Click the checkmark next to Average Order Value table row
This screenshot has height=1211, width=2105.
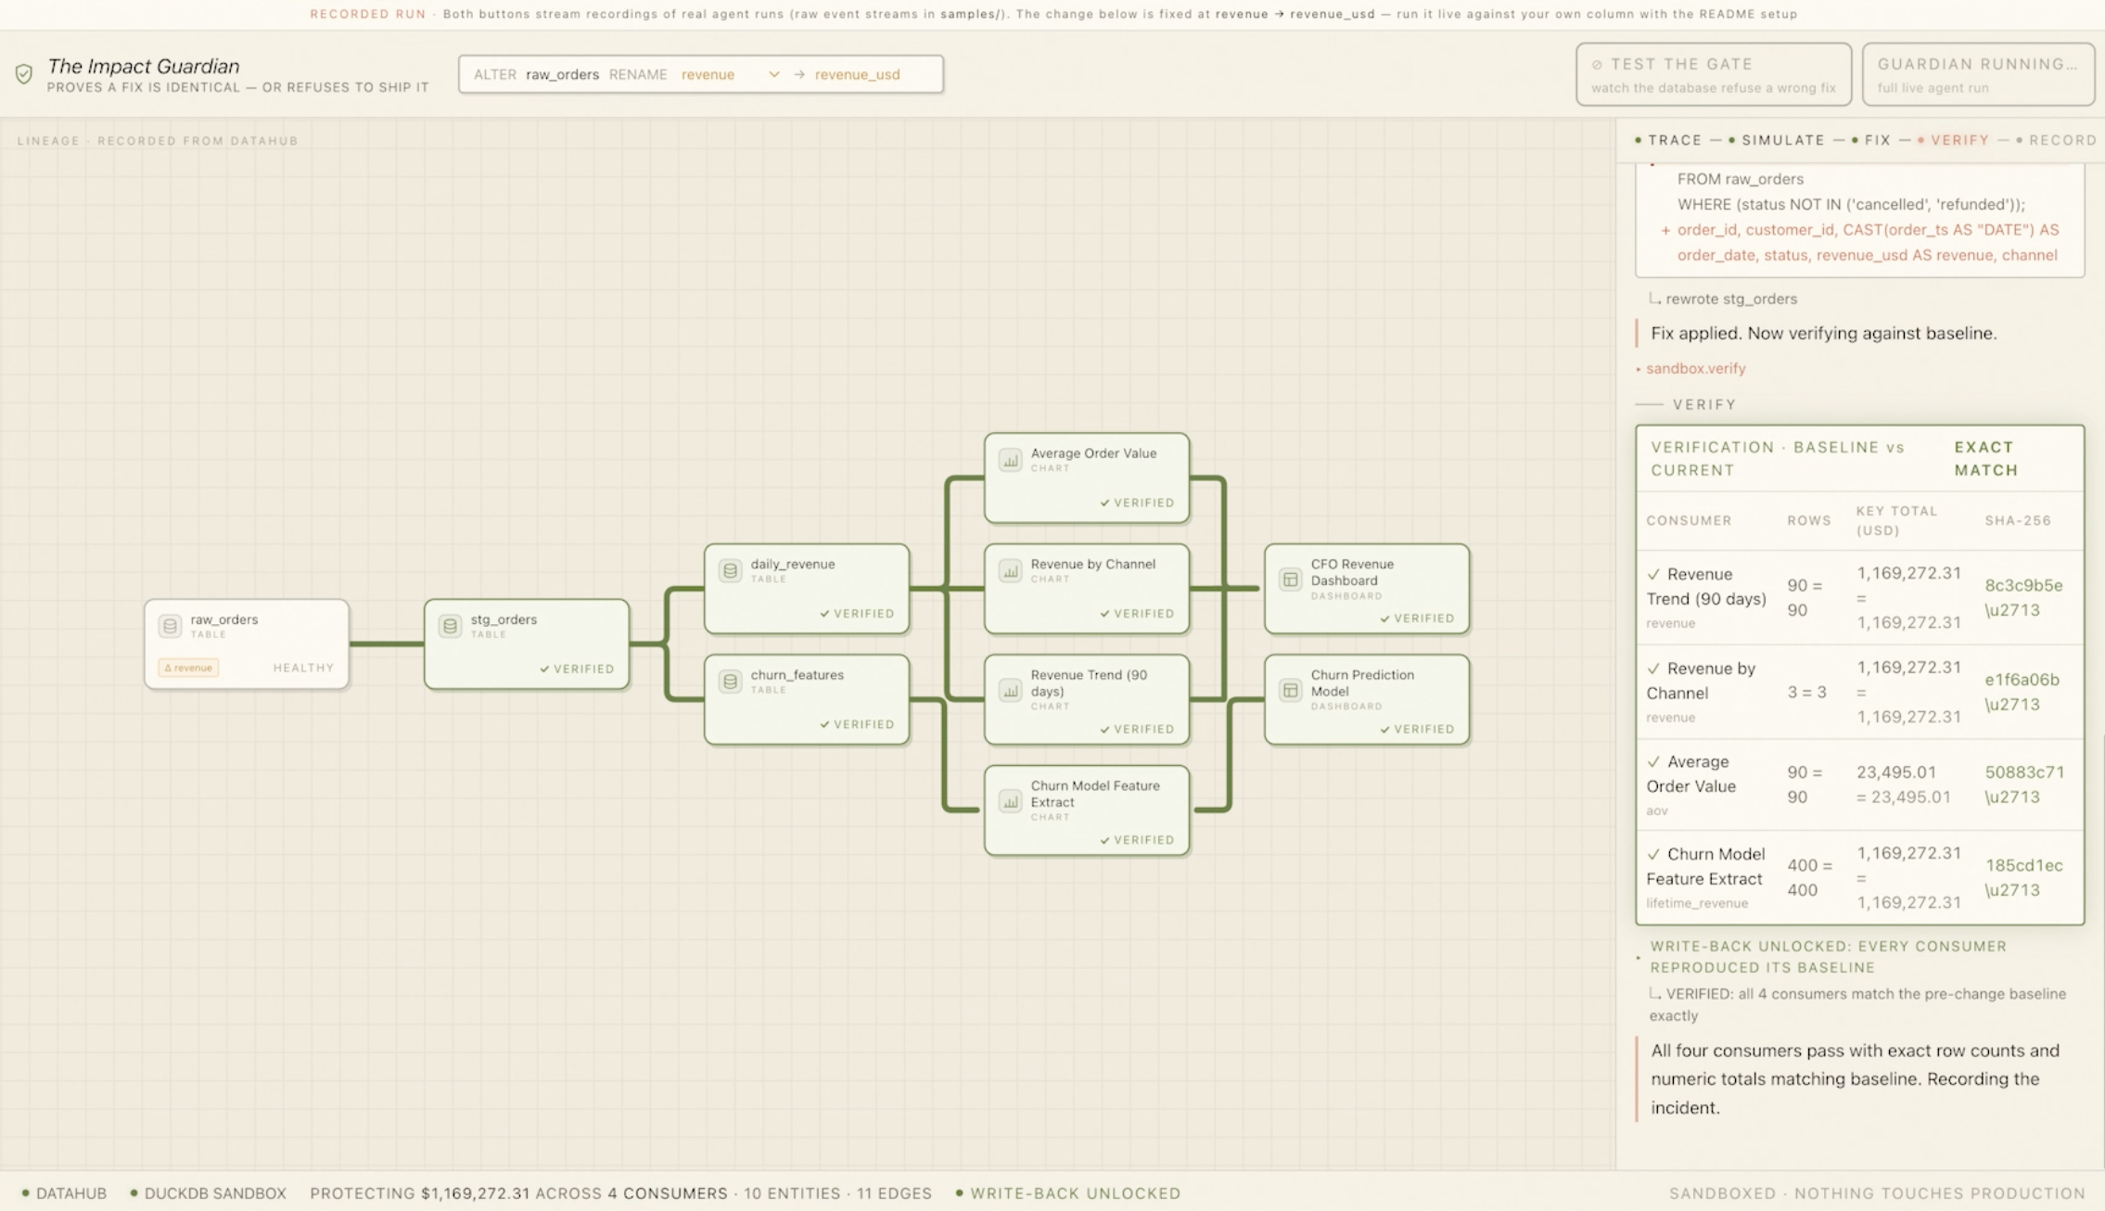point(1653,761)
